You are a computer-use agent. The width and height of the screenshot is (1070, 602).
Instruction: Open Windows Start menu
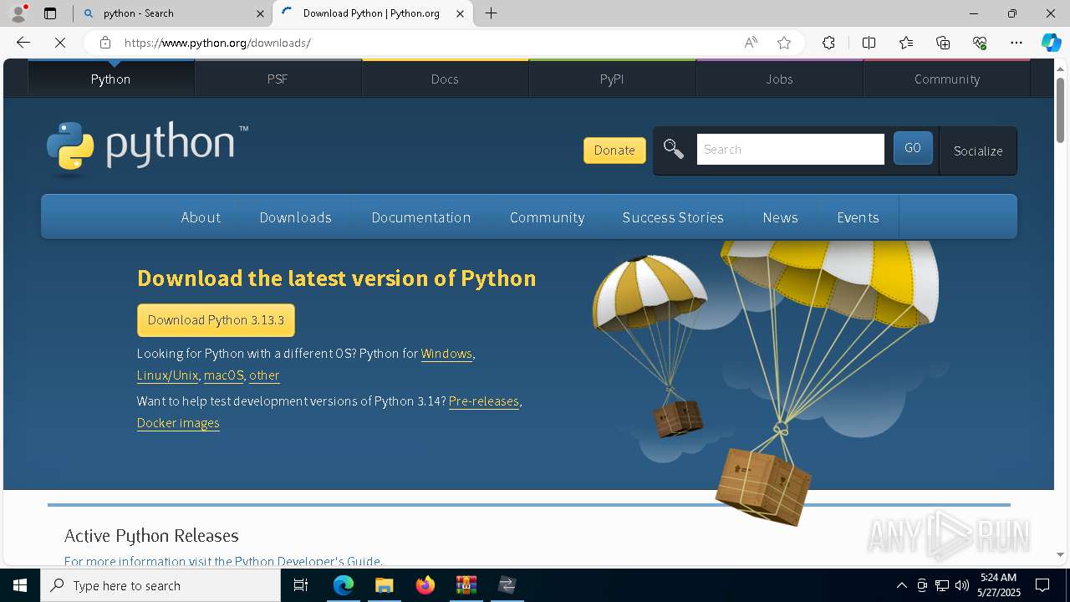20,585
